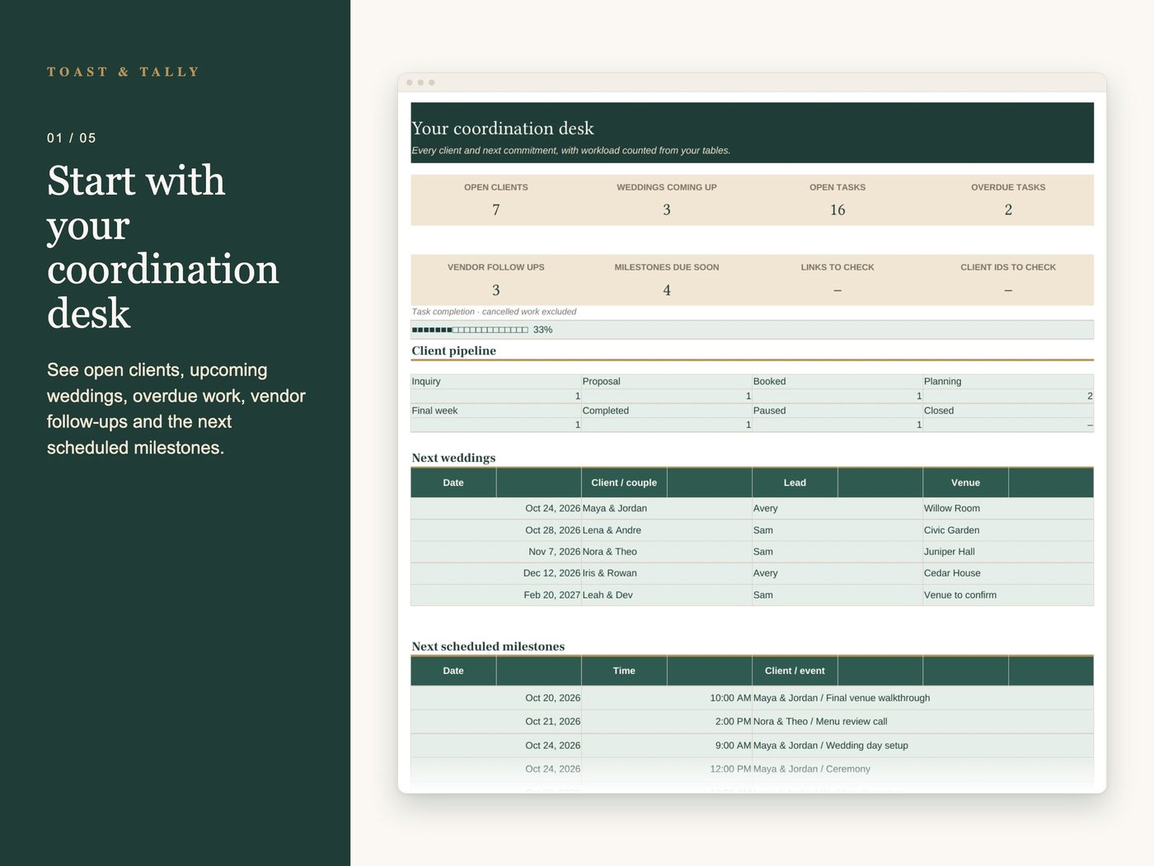The image size is (1154, 866).
Task: Select the Final venue walkthrough milestone
Action: click(752, 698)
